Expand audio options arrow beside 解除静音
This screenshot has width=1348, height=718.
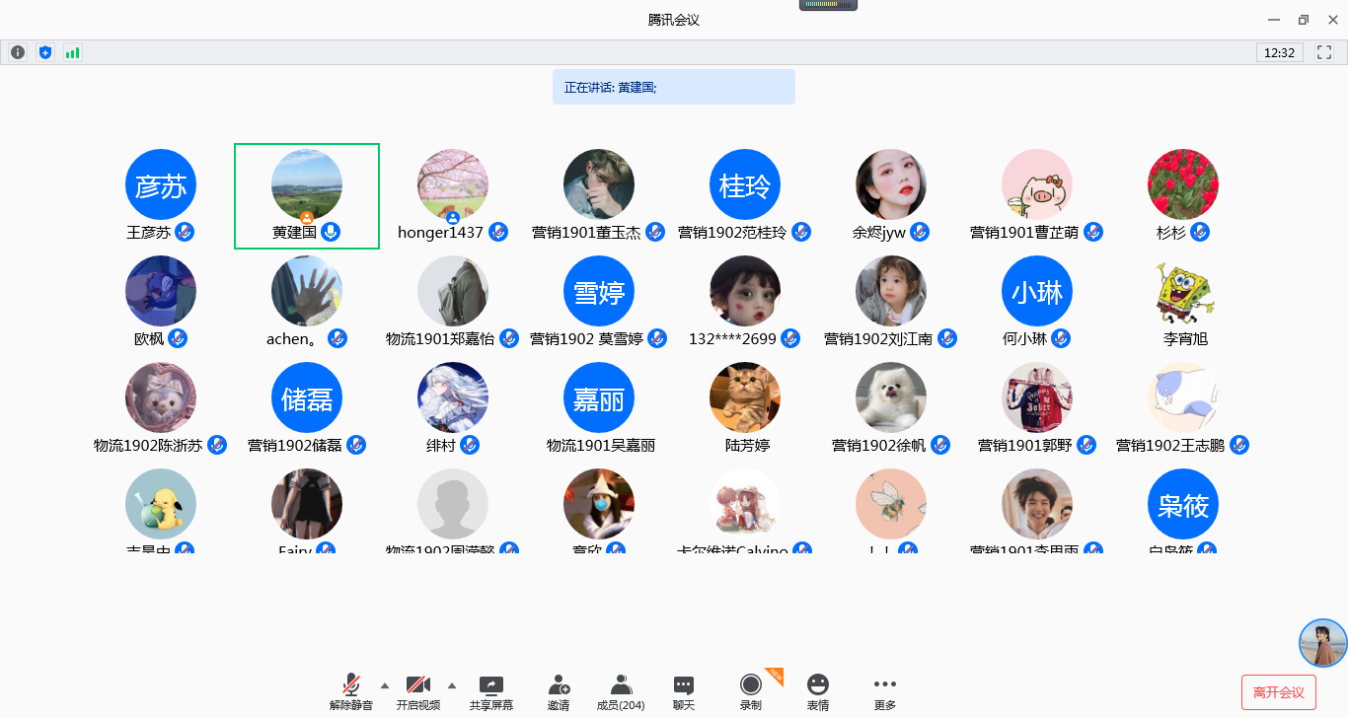pyautogui.click(x=385, y=685)
